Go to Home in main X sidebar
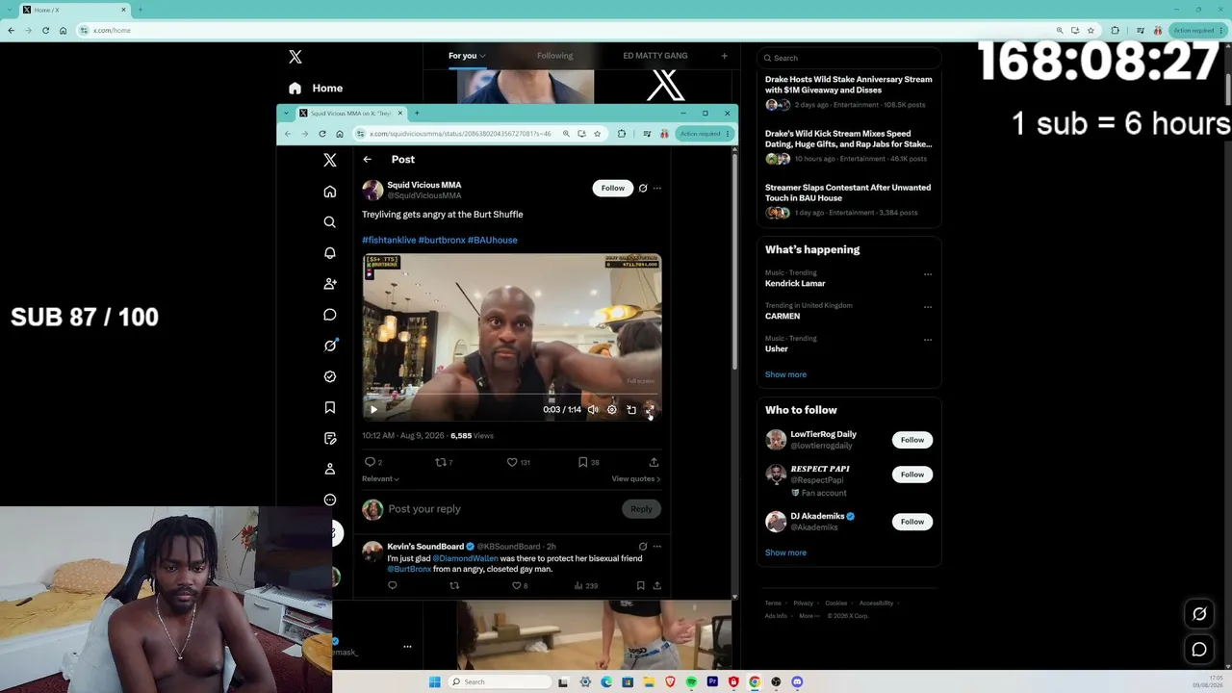 point(317,89)
